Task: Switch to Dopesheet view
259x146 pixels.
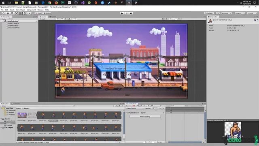Action: (x=149, y=142)
